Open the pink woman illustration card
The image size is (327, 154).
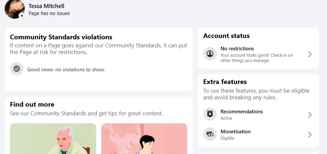click(x=144, y=139)
